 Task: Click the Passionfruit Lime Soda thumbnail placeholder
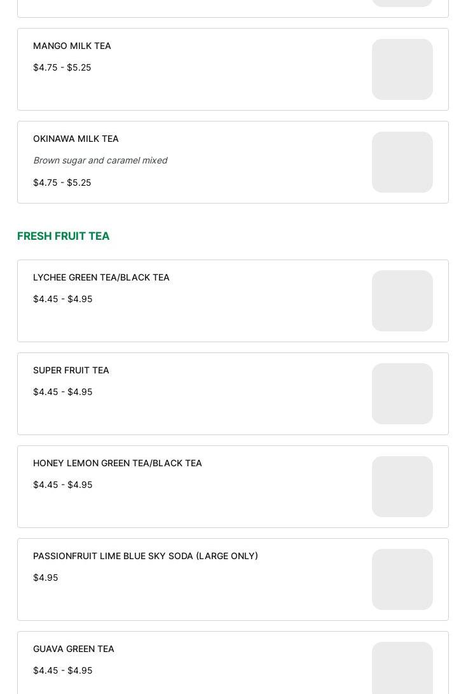402,579
